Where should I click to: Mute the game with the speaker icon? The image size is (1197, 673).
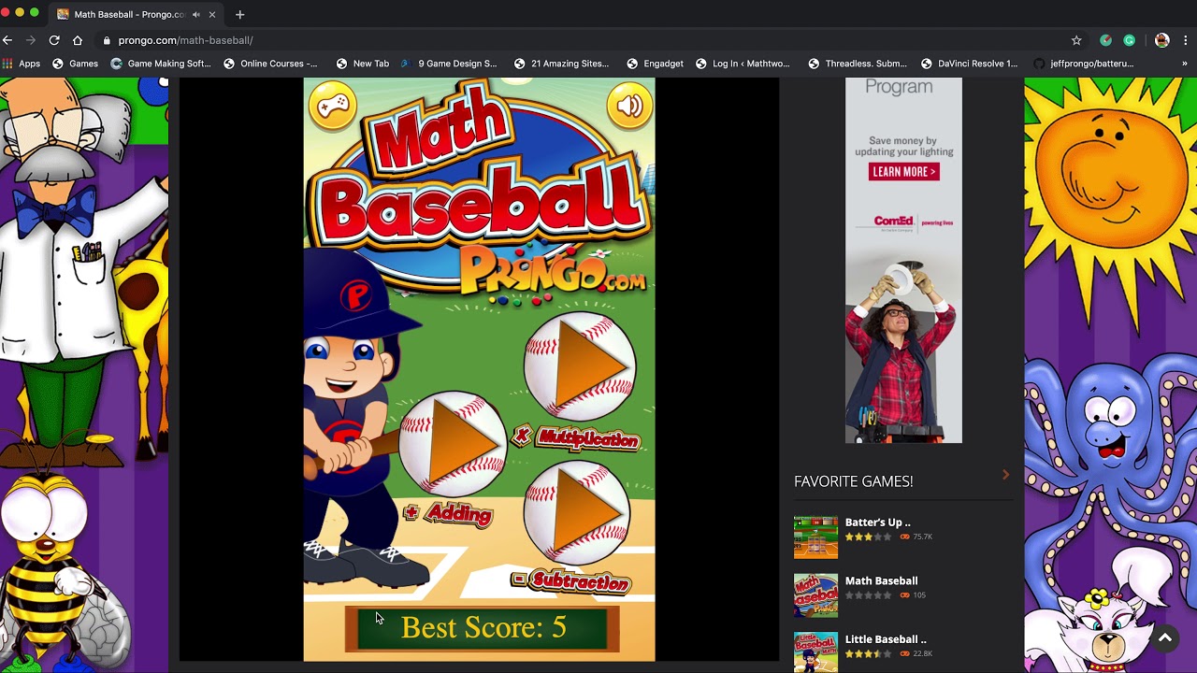[629, 106]
